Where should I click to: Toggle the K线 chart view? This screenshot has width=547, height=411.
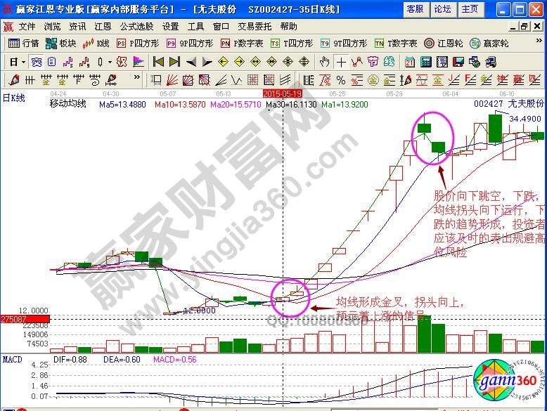point(96,43)
